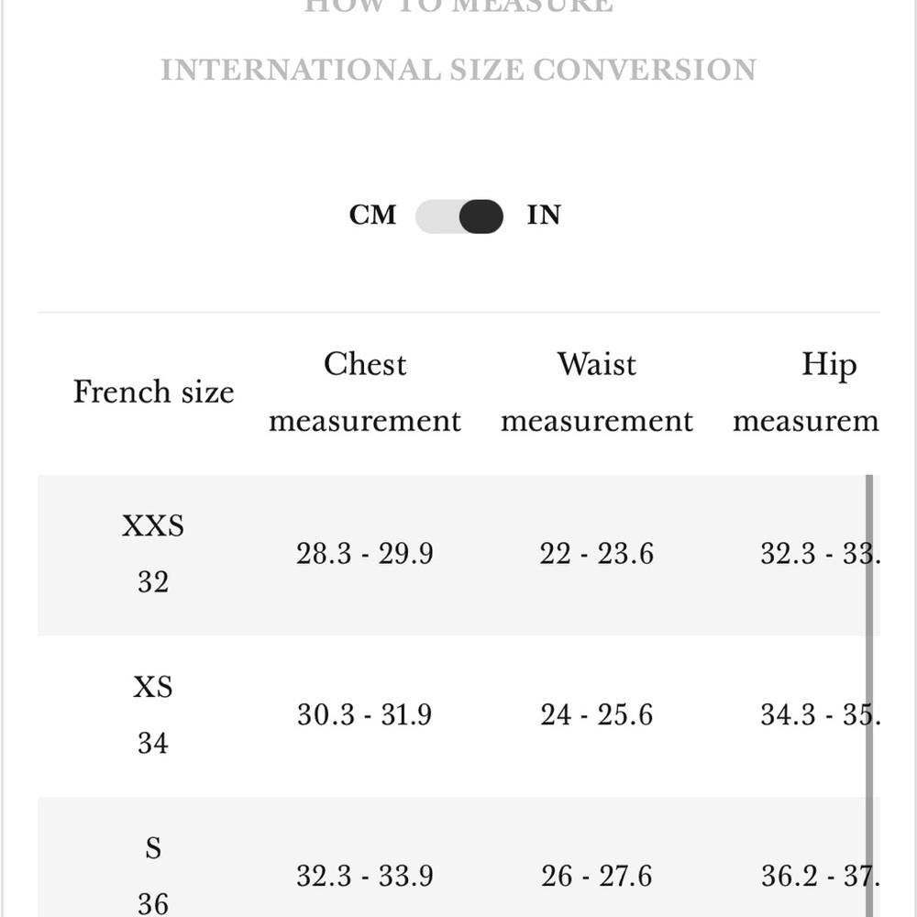
Task: Click waist value 26 - 27.6
Action: 597,876
